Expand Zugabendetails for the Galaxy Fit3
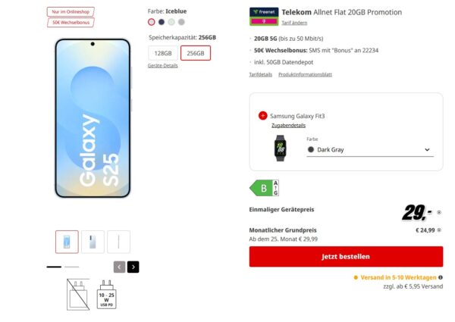Image resolution: width=455 pixels, height=322 pixels. [x=288, y=125]
